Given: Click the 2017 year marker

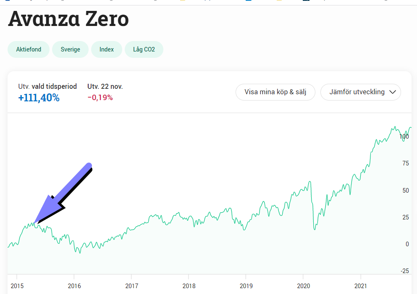Looking at the screenshot, I should [131, 286].
